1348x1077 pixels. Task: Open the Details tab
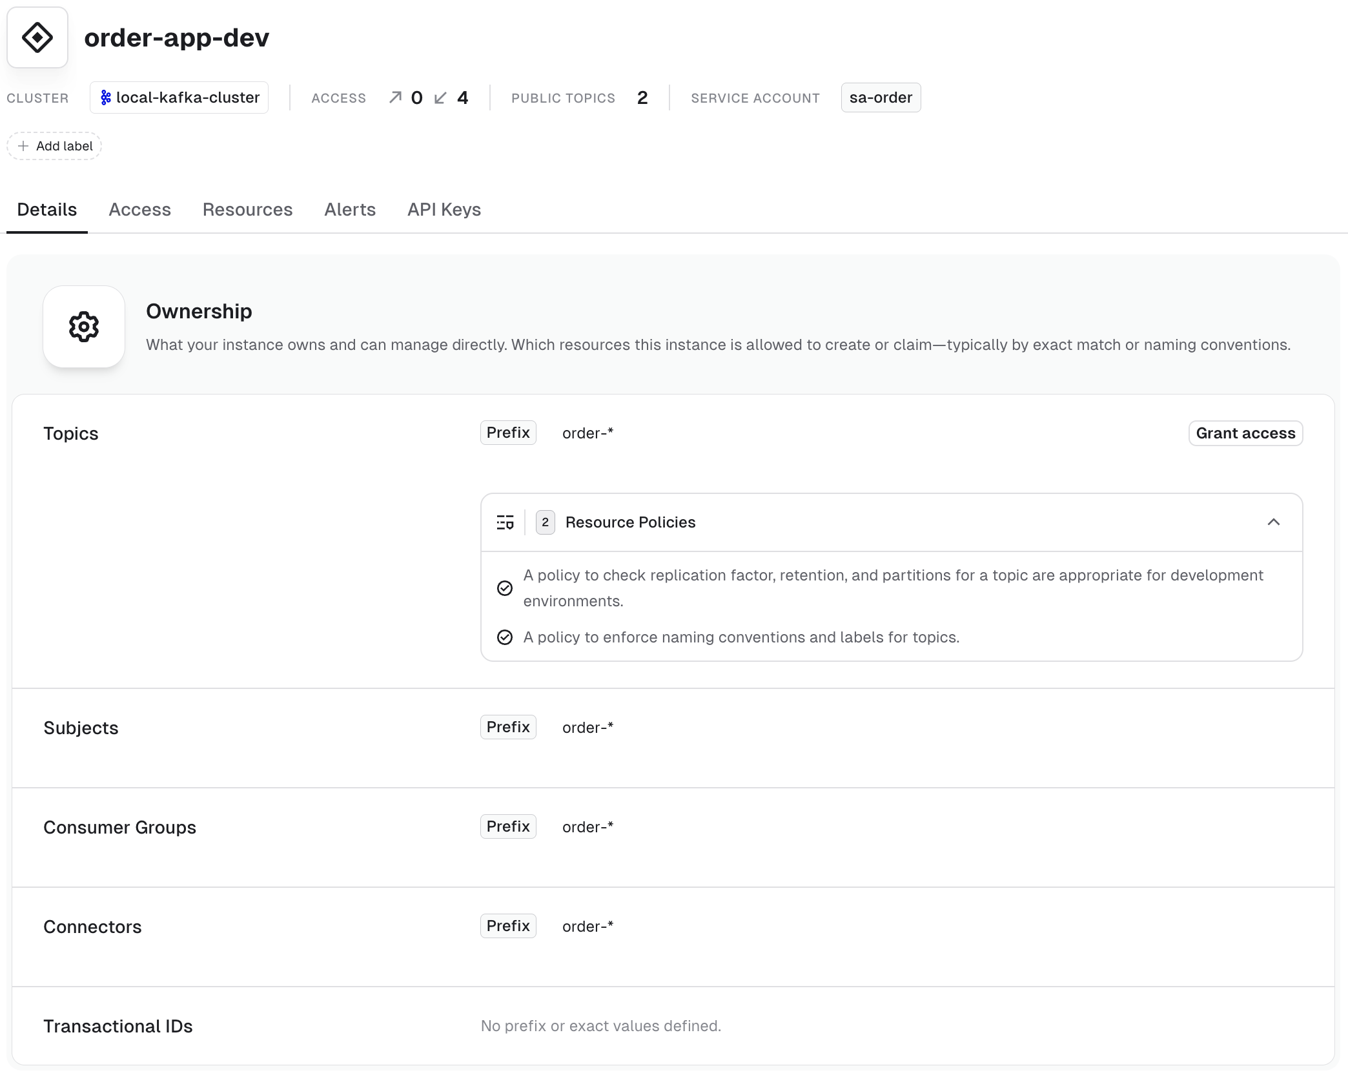[47, 210]
